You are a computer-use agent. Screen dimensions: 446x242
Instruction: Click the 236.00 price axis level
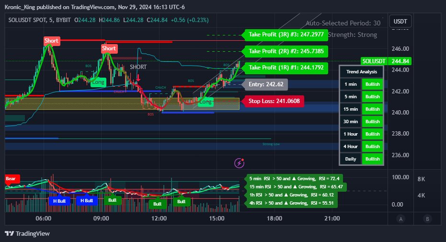[400, 155]
